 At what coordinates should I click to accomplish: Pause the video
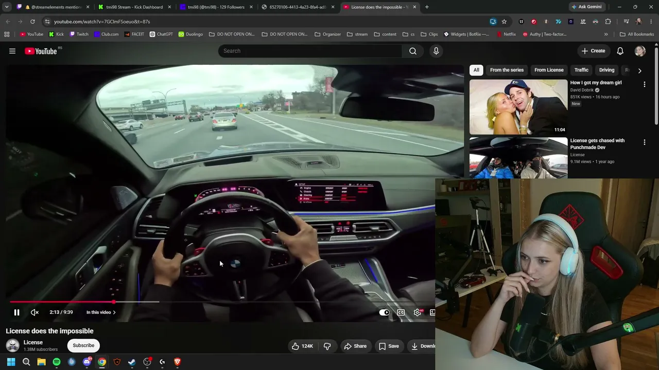(16, 312)
